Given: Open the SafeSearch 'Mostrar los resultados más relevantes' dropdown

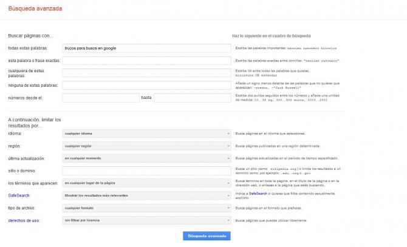Looking at the screenshot, I should pyautogui.click(x=146, y=195).
